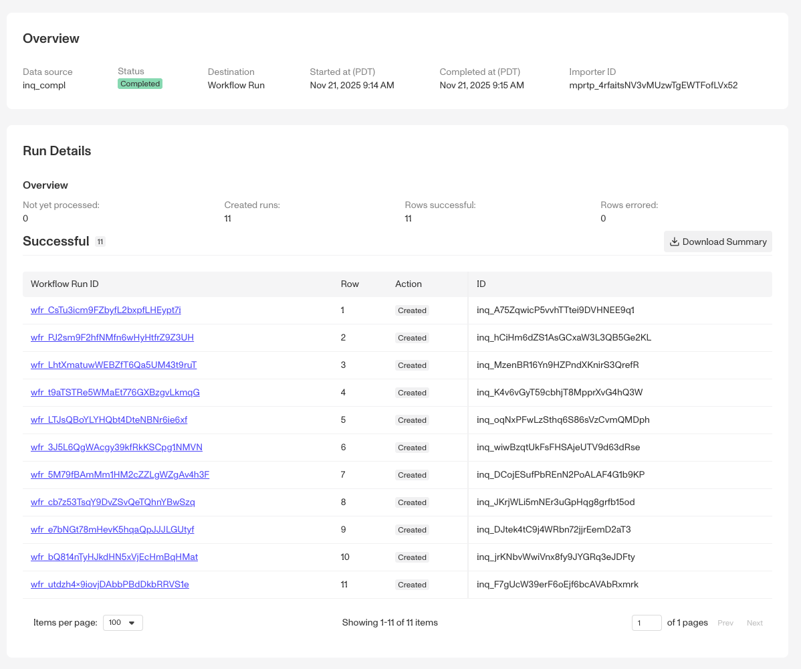Select ID inq_wiwBzqtUkFsFHSAjeUTV9d63dRse
Screen dimensions: 801x669
click(558, 447)
